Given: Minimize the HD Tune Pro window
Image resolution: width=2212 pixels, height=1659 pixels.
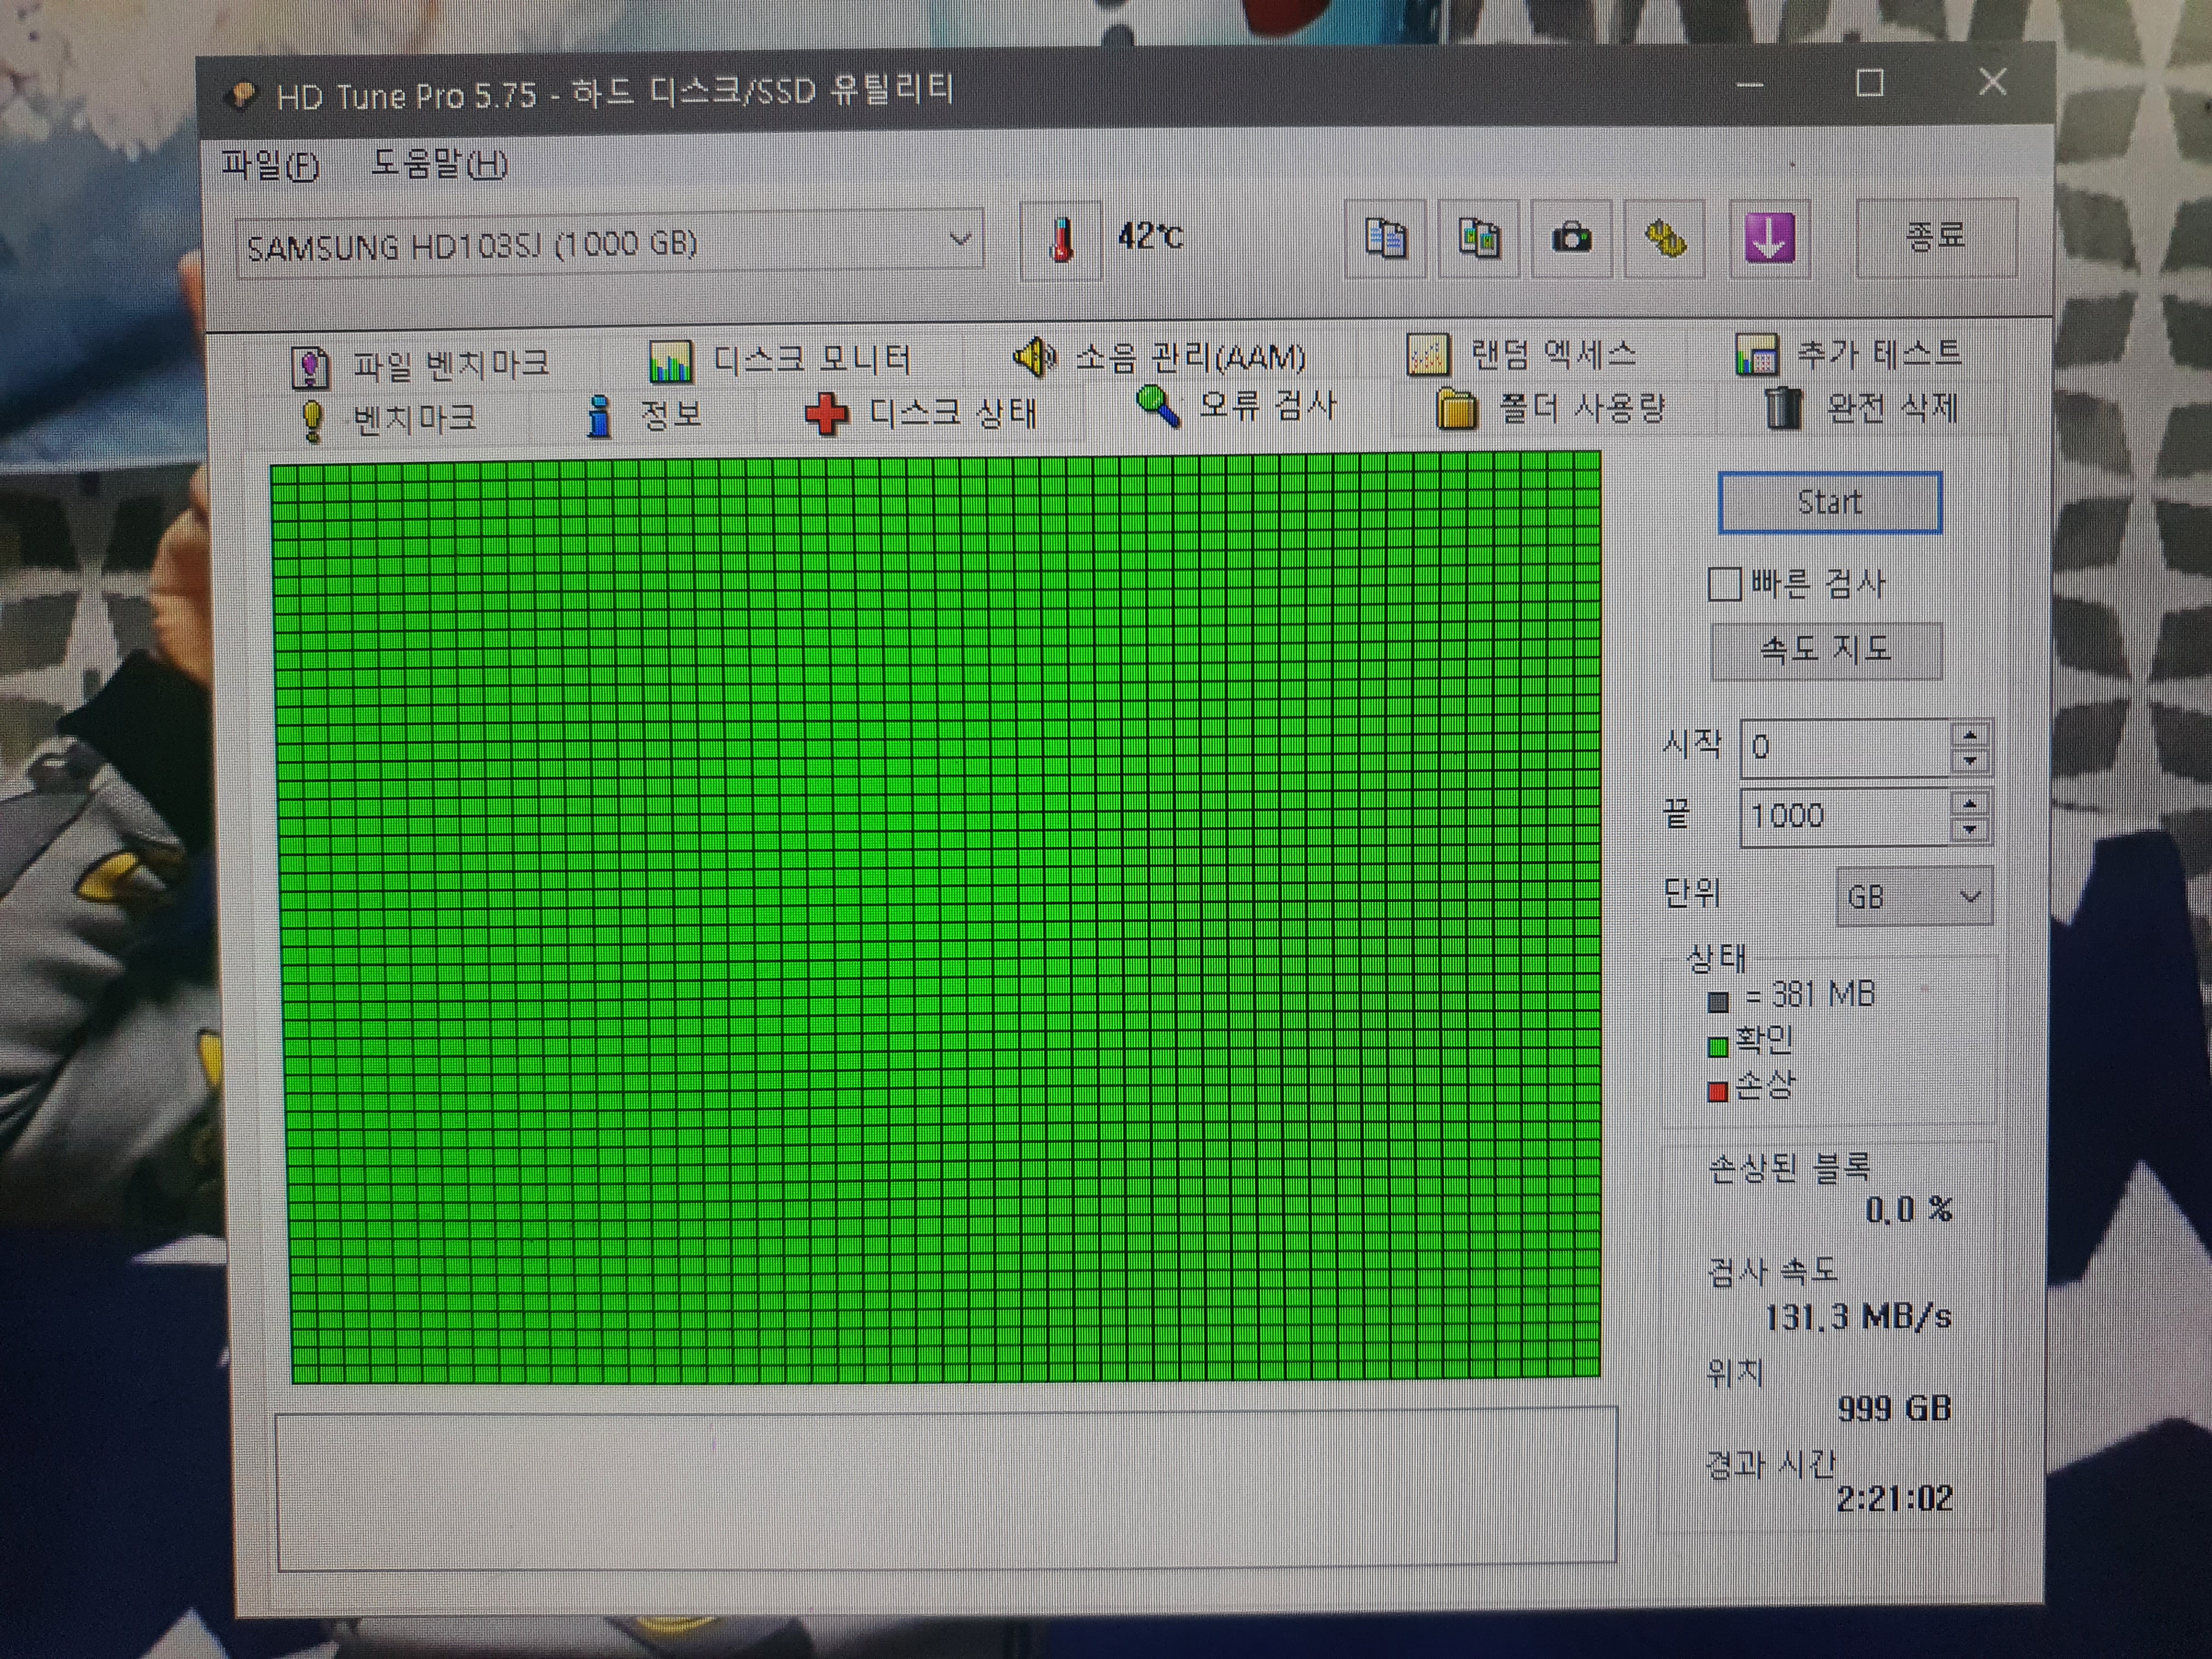Looking at the screenshot, I should 1749,85.
